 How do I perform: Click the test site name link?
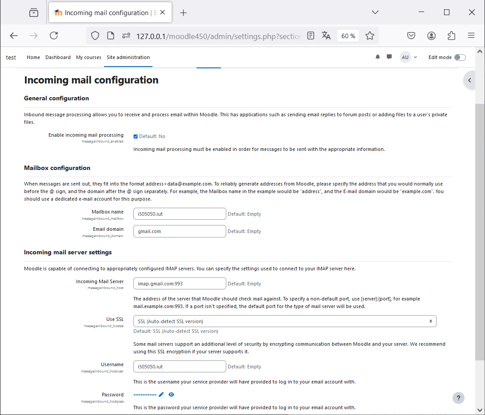coord(11,57)
